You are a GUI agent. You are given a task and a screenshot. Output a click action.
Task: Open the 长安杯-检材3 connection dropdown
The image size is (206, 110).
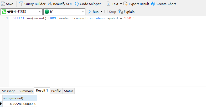click(x=40, y=12)
